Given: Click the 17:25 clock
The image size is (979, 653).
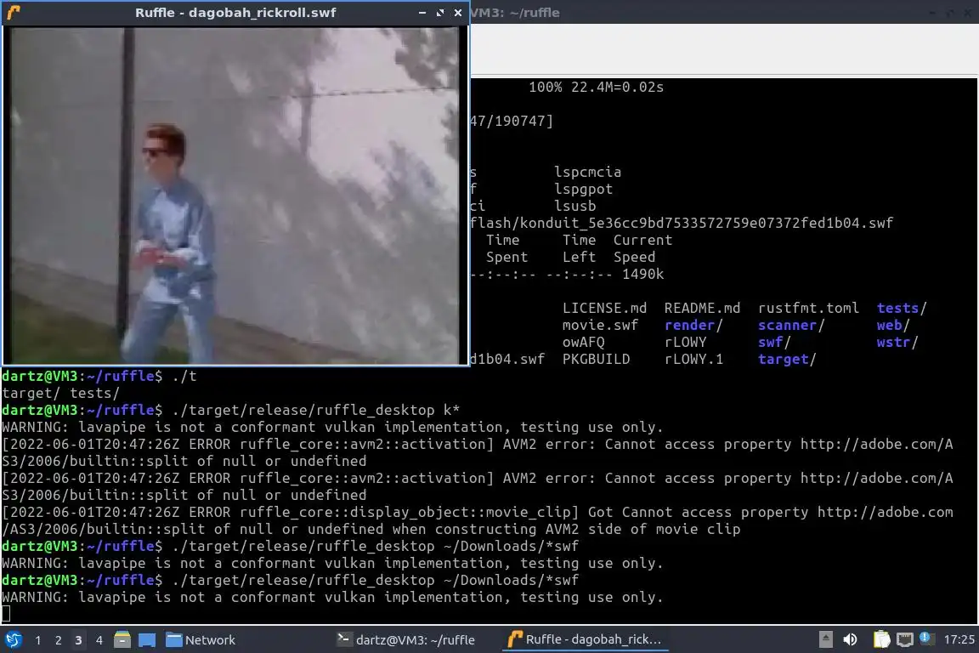Looking at the screenshot, I should tap(959, 639).
